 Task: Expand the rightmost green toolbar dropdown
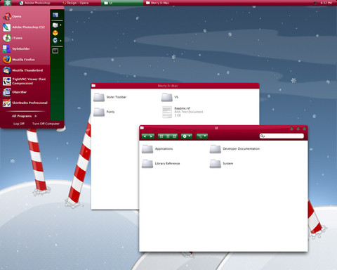202,136
